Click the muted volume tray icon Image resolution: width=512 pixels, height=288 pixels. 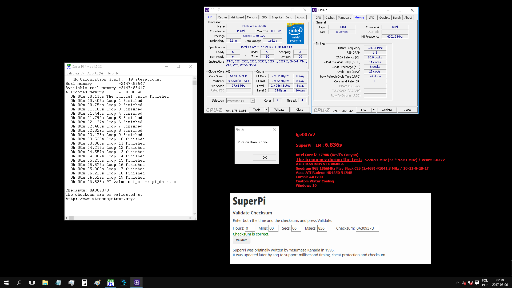click(x=464, y=283)
